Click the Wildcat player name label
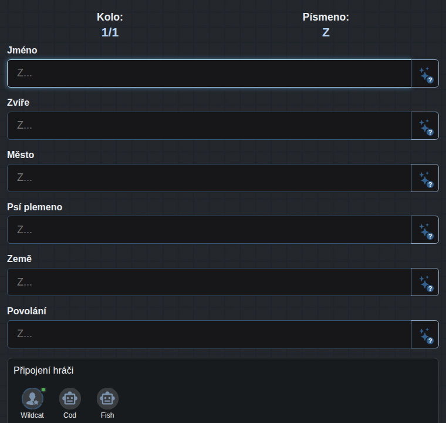The width and height of the screenshot is (446, 423). click(32, 415)
